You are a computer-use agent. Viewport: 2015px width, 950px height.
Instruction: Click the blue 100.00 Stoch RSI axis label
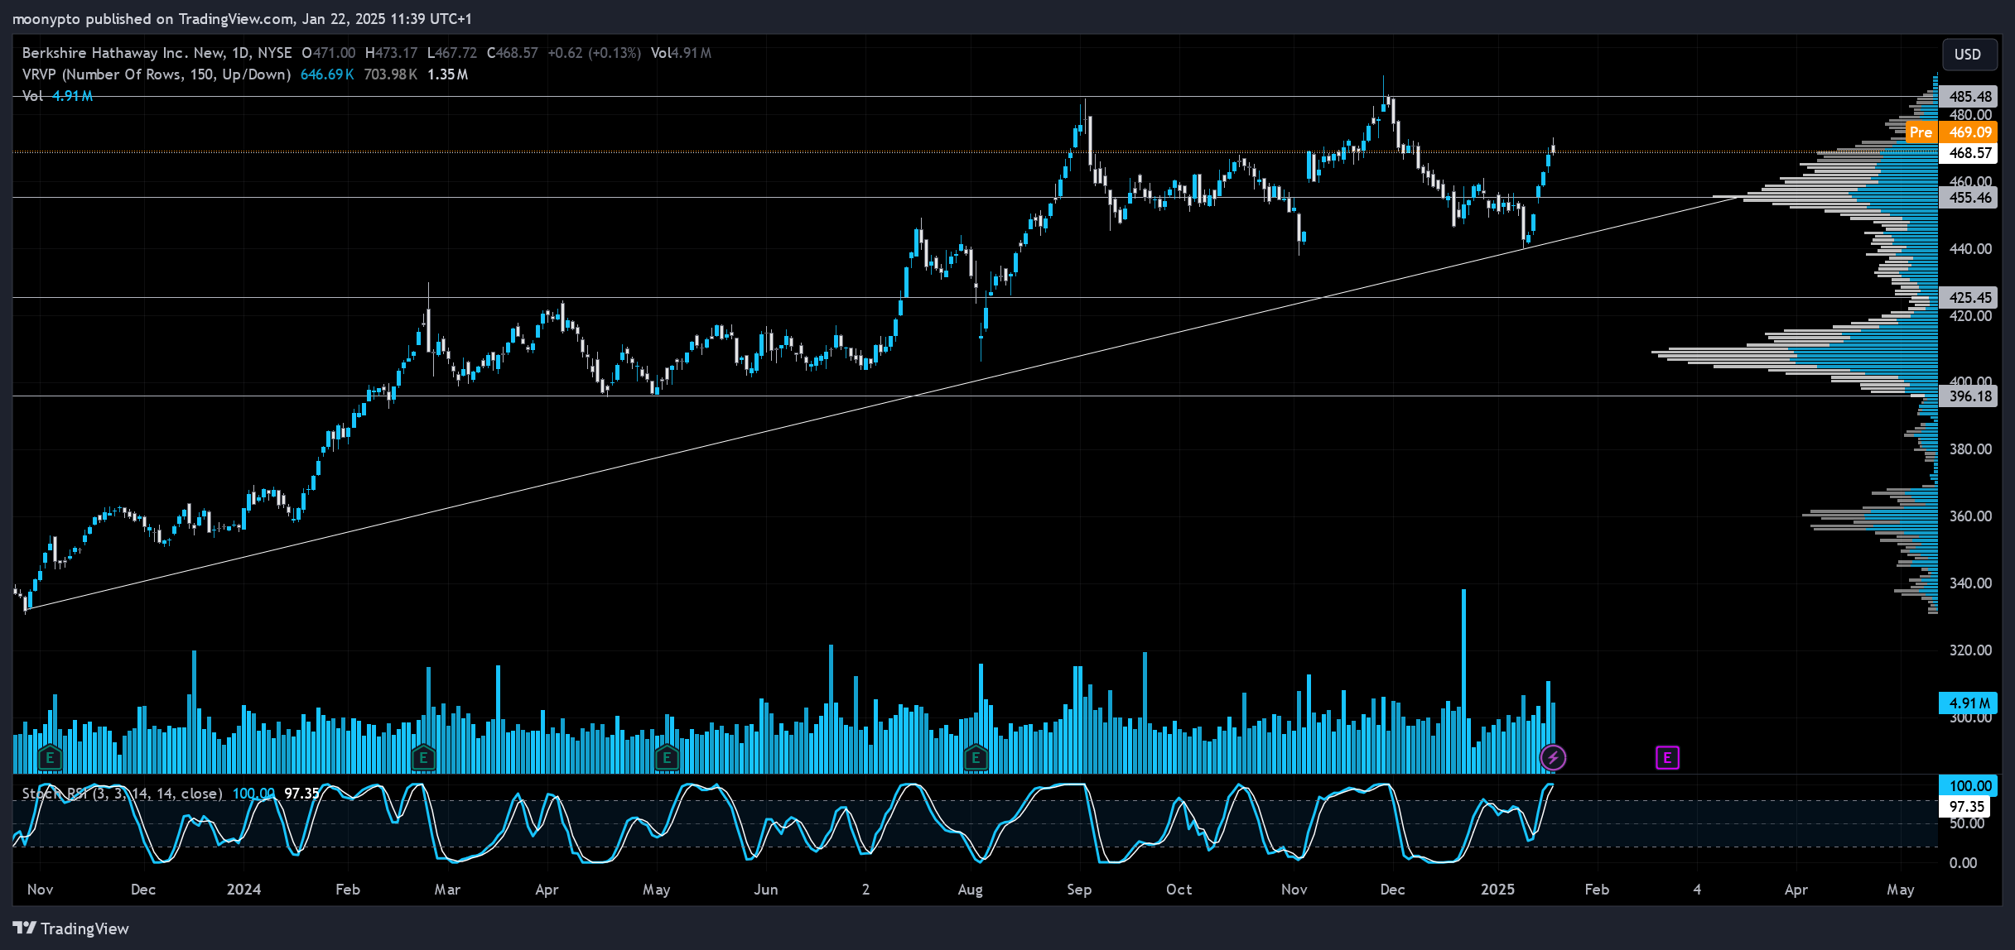point(1969,786)
